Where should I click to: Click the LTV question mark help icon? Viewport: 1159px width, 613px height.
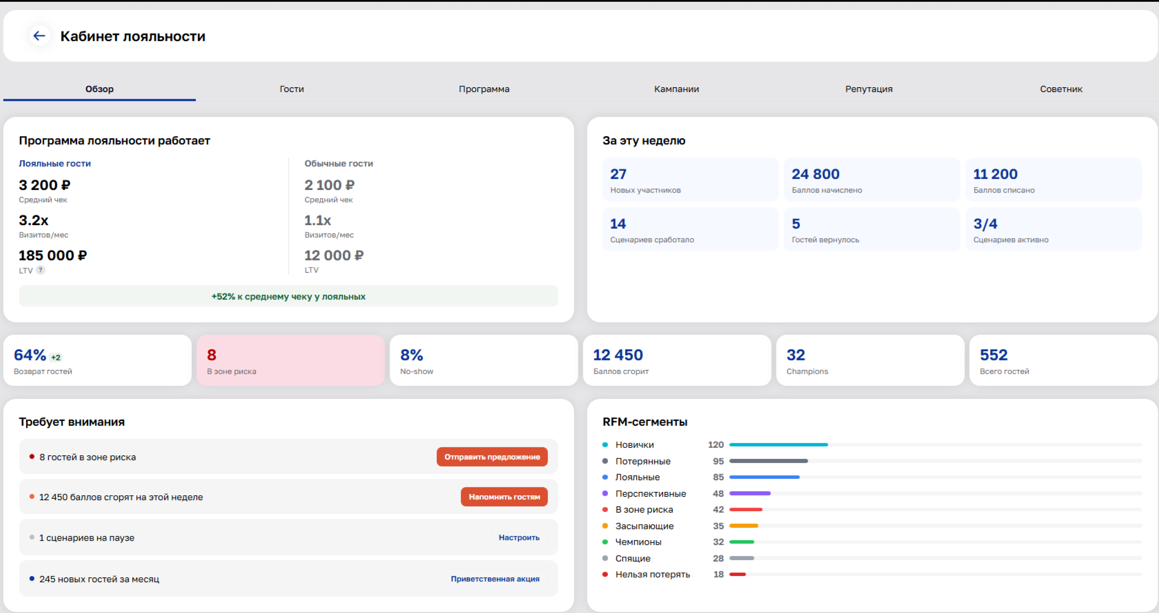[41, 270]
